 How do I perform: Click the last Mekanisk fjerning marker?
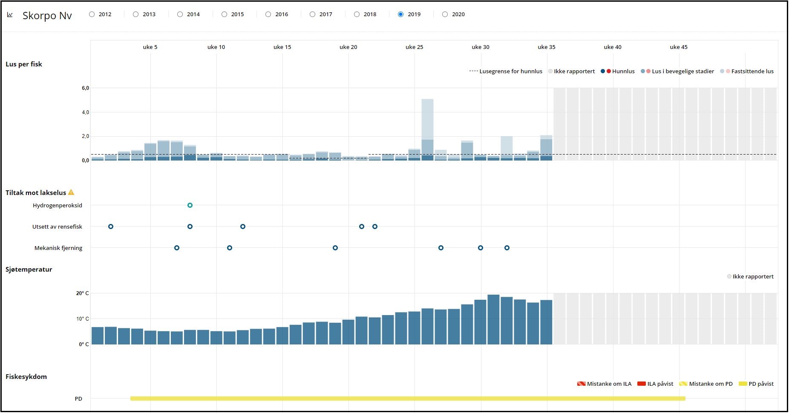[x=507, y=248]
